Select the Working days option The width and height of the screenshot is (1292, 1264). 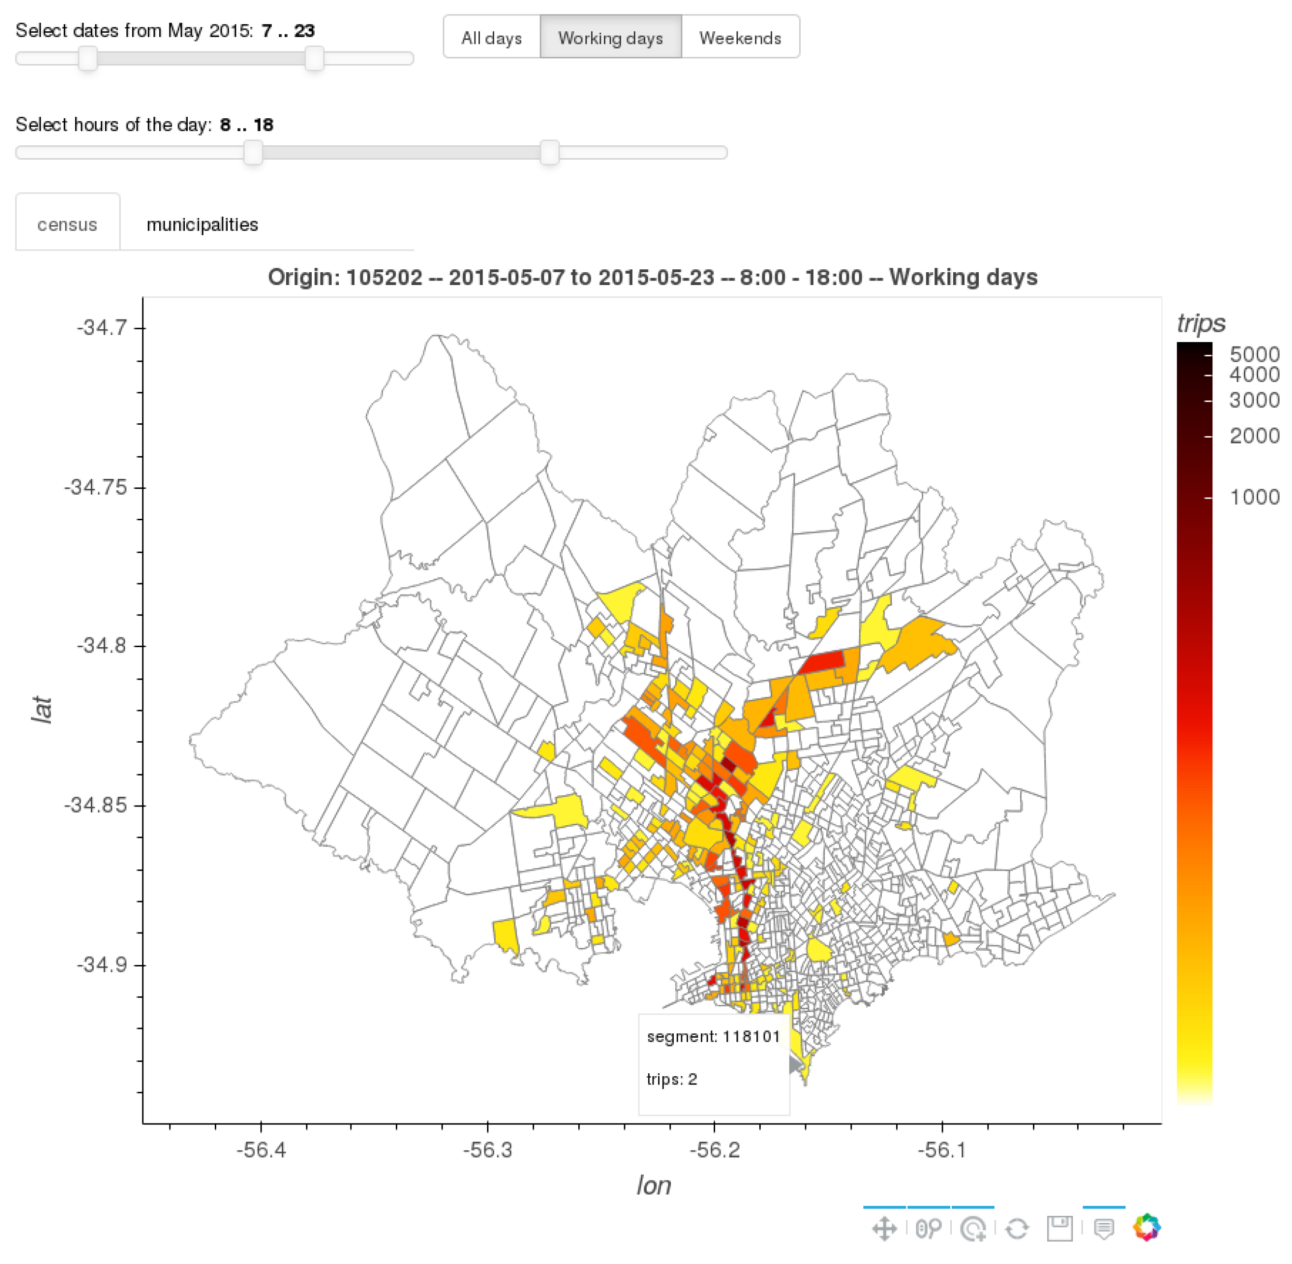[610, 38]
